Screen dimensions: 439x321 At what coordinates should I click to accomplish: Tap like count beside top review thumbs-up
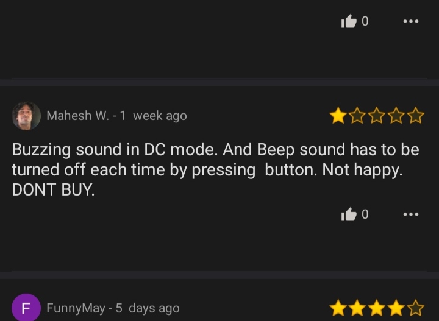pyautogui.click(x=365, y=21)
